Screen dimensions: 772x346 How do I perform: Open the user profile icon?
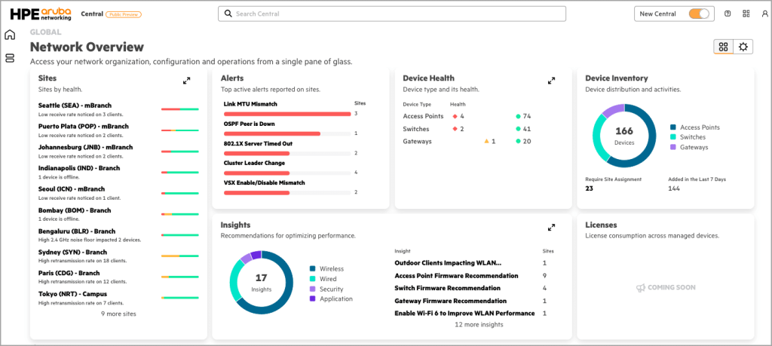(764, 14)
